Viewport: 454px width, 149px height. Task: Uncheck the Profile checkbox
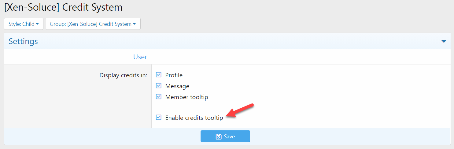pos(158,75)
